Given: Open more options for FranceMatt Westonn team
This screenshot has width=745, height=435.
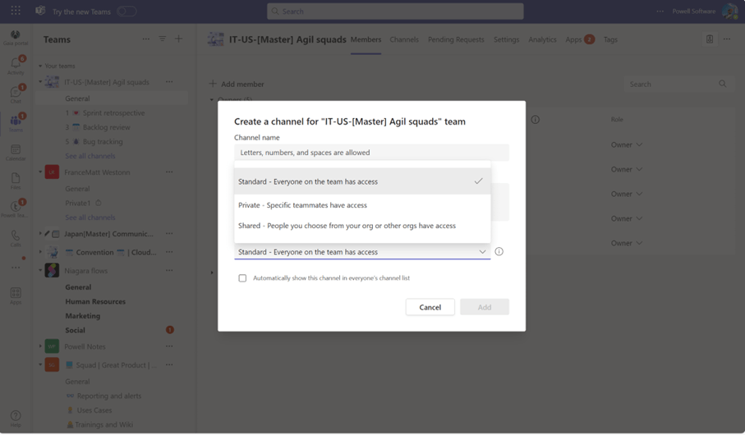Looking at the screenshot, I should 169,172.
